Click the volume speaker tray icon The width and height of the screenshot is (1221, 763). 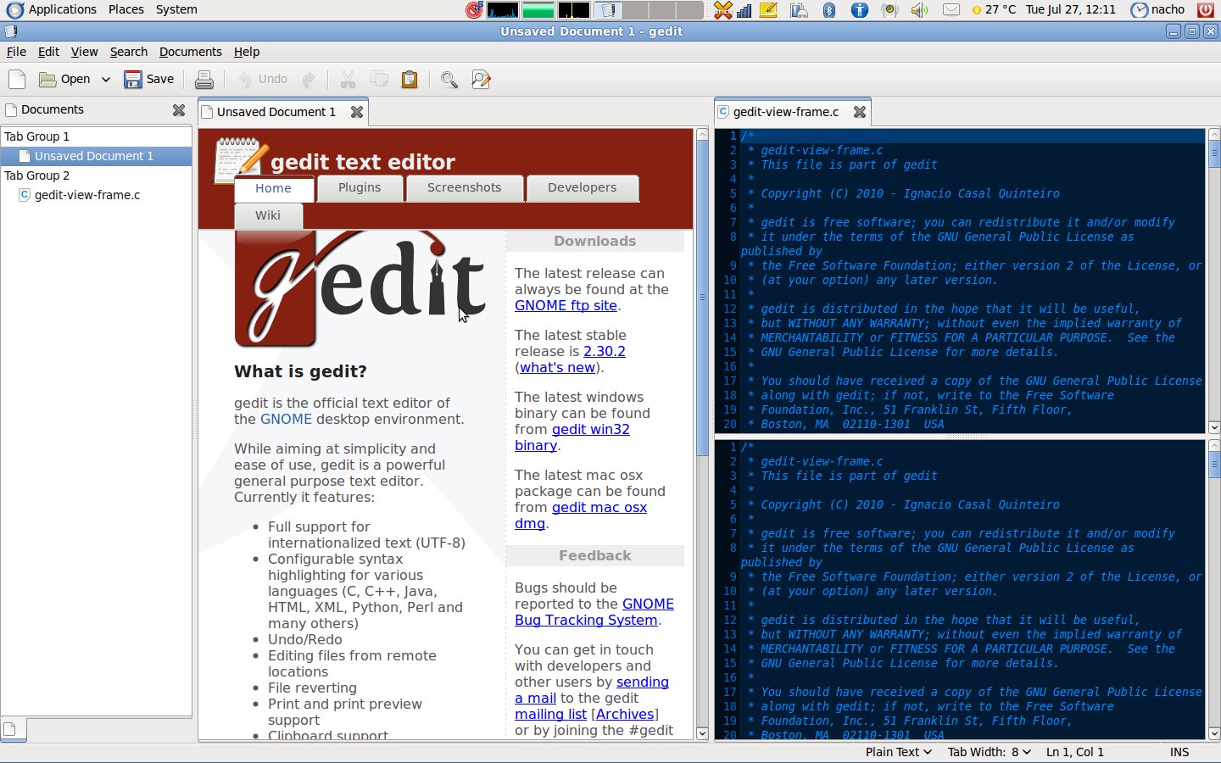pyautogui.click(x=919, y=10)
